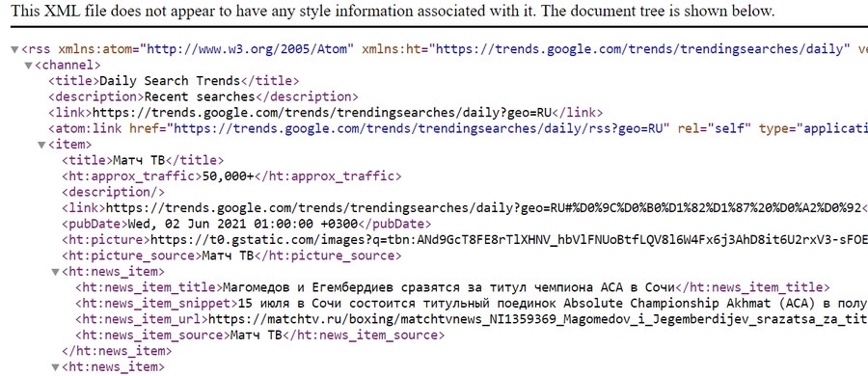Collapse the second ht:news_item triangle at bottom
Screen dimensions: 868x376
[55, 367]
